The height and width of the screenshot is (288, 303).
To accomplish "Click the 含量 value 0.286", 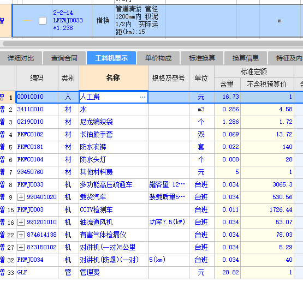I will (227, 110).
